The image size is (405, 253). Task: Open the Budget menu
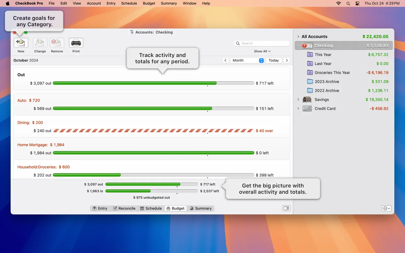click(149, 3)
